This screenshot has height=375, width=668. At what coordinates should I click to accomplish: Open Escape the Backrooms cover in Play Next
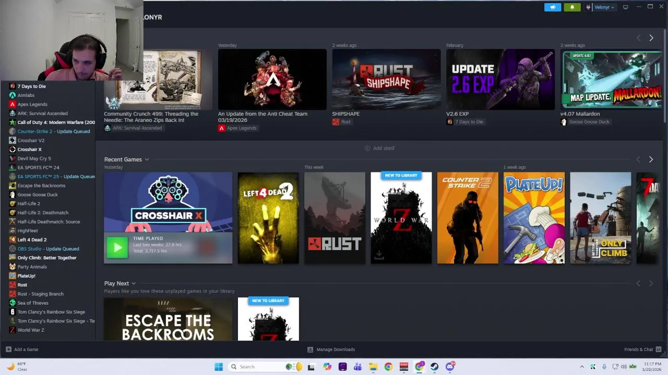tap(168, 319)
